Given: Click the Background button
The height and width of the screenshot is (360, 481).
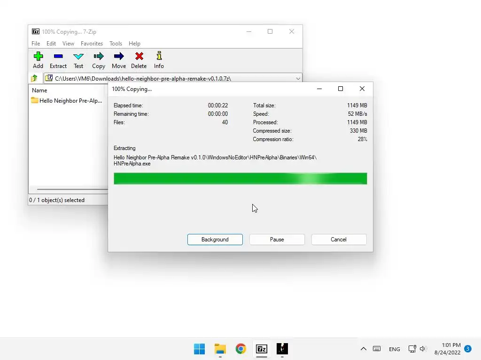Looking at the screenshot, I should [215, 240].
